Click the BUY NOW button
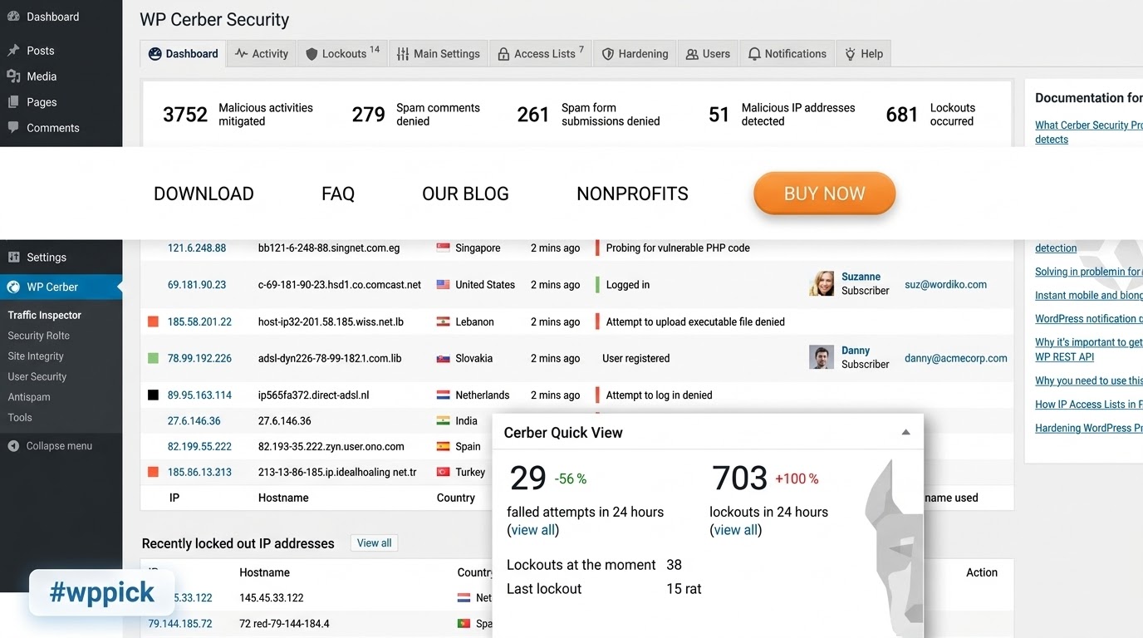 (x=825, y=194)
